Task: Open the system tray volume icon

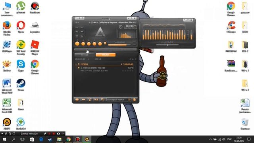Action: click(224, 139)
